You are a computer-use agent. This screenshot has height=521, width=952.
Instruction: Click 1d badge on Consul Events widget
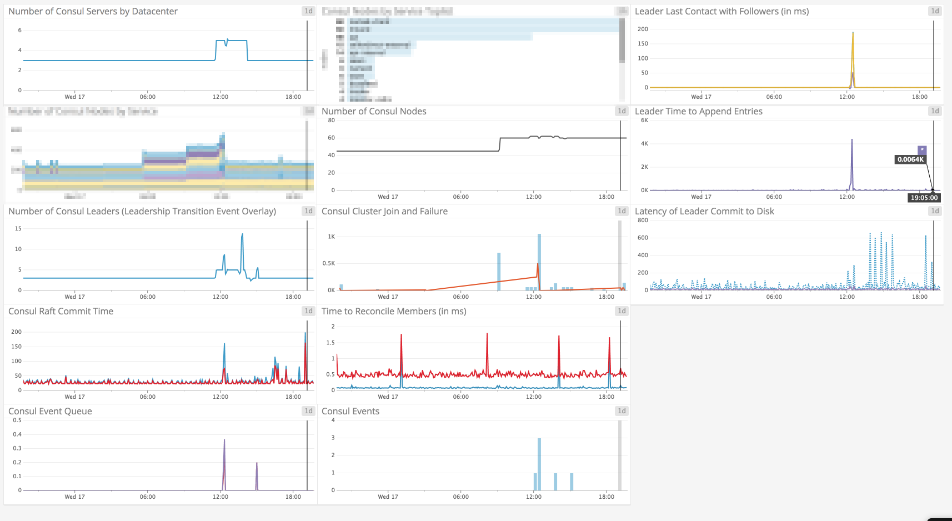click(x=622, y=411)
